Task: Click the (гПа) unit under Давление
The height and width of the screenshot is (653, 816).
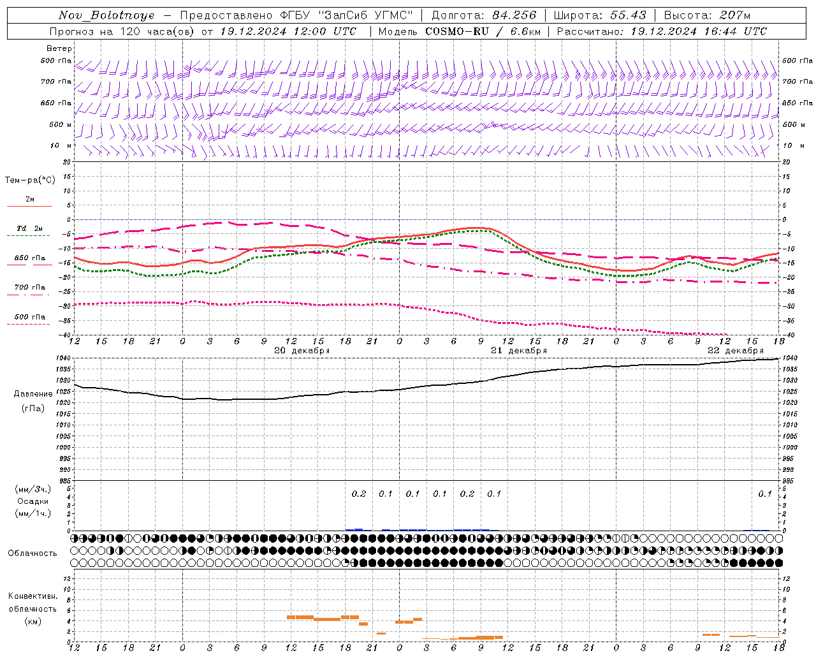Action: point(33,409)
